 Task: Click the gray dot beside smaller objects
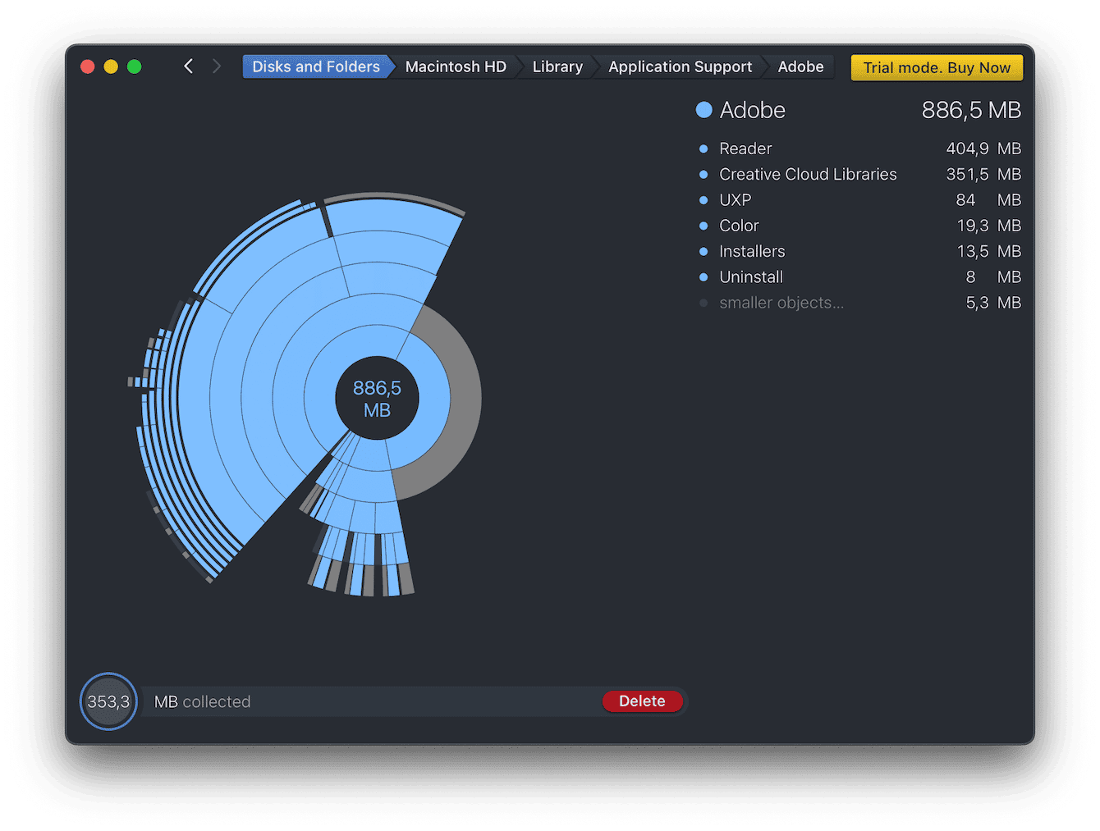tap(704, 303)
